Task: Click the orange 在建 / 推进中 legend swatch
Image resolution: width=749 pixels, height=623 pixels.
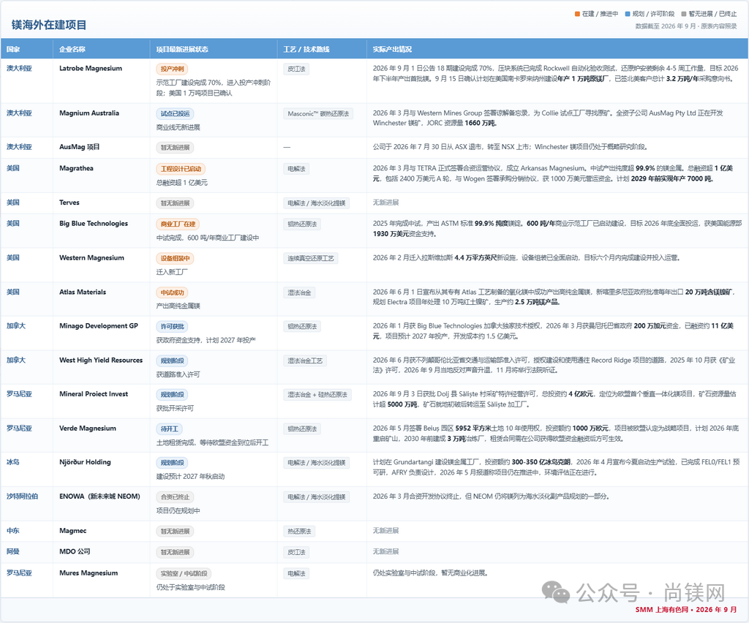Action: pos(578,14)
